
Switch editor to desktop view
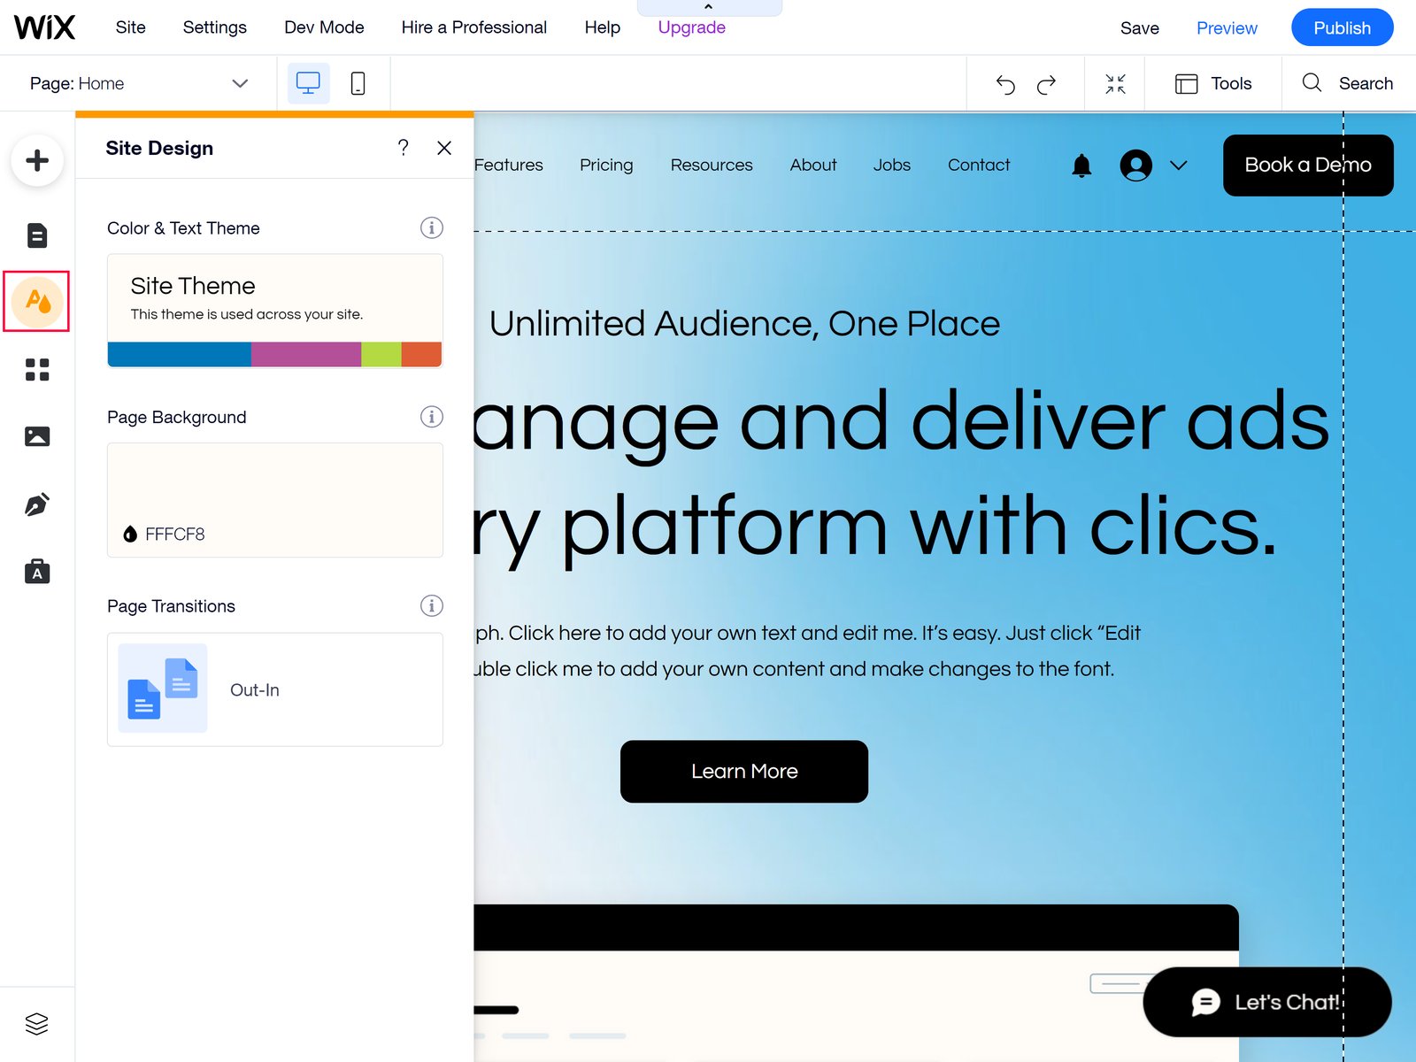(x=307, y=82)
